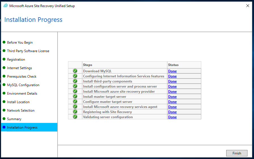
Task: View Done status for Install Microsoft azure site recovery provider
Action: click(172, 92)
